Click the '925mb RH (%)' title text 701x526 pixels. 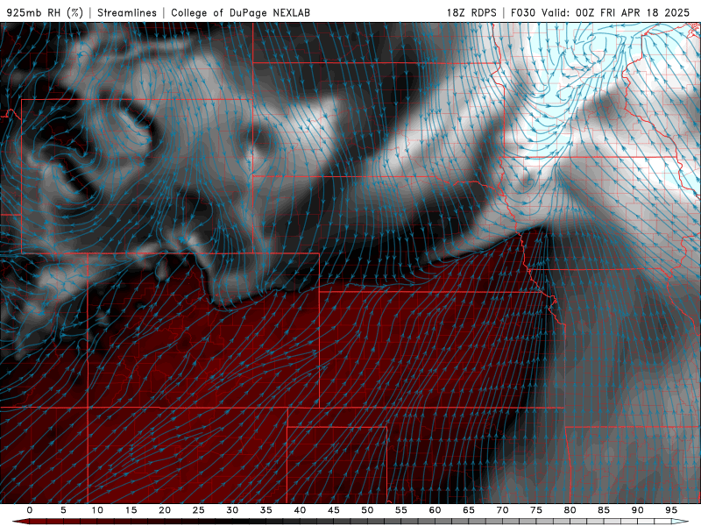coord(45,12)
